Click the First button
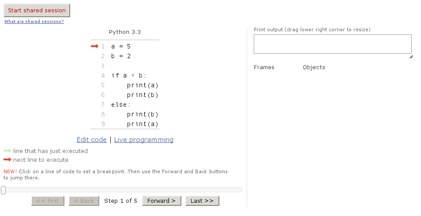 [x=48, y=201]
